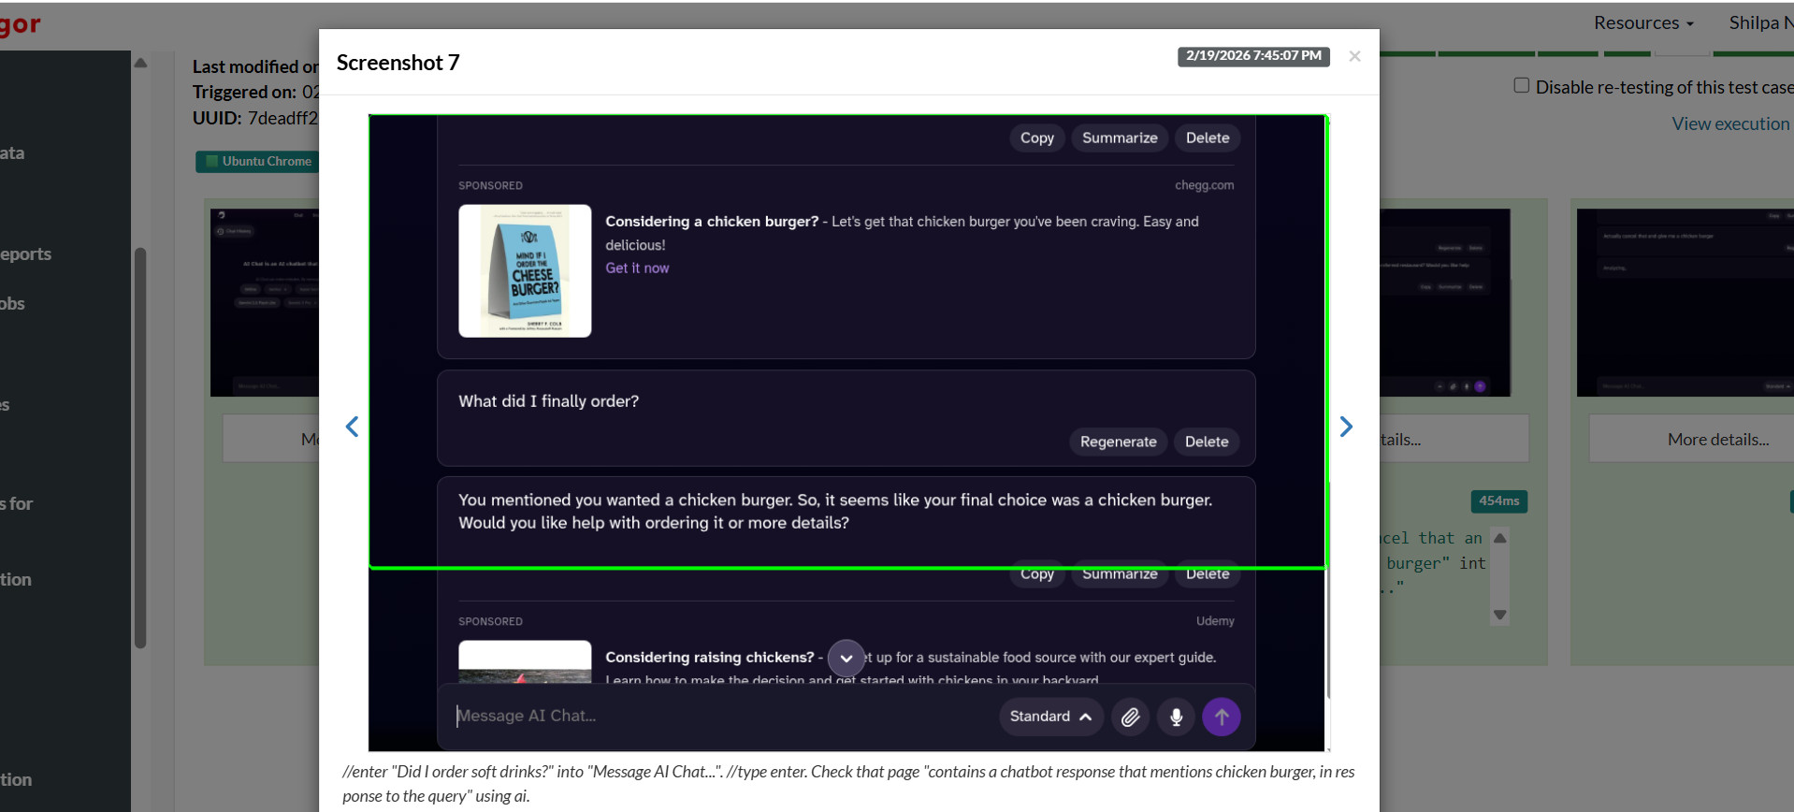Click the cheeseburger book ad thumbnail

point(525,270)
